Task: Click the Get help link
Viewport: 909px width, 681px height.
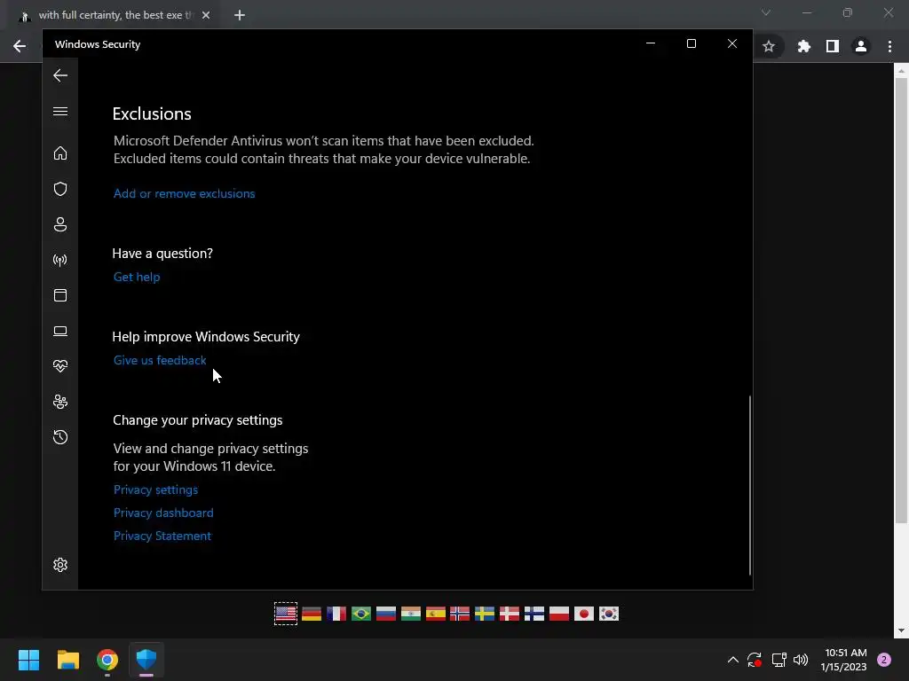Action: point(137,277)
